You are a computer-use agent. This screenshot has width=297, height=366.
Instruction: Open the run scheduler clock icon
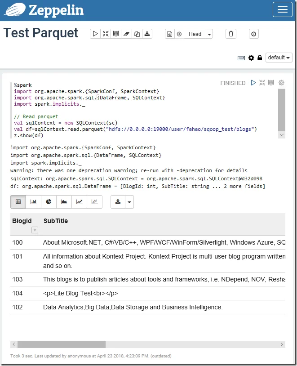(253, 33)
